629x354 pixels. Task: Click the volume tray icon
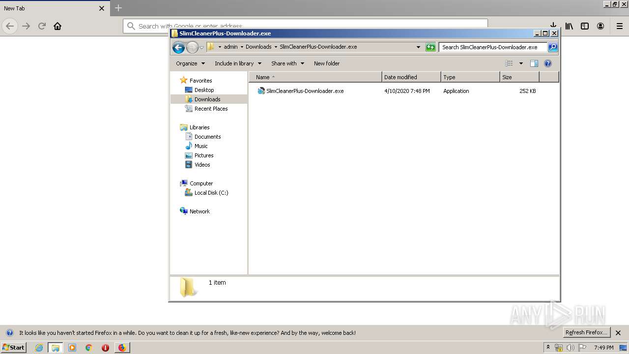[571, 348]
